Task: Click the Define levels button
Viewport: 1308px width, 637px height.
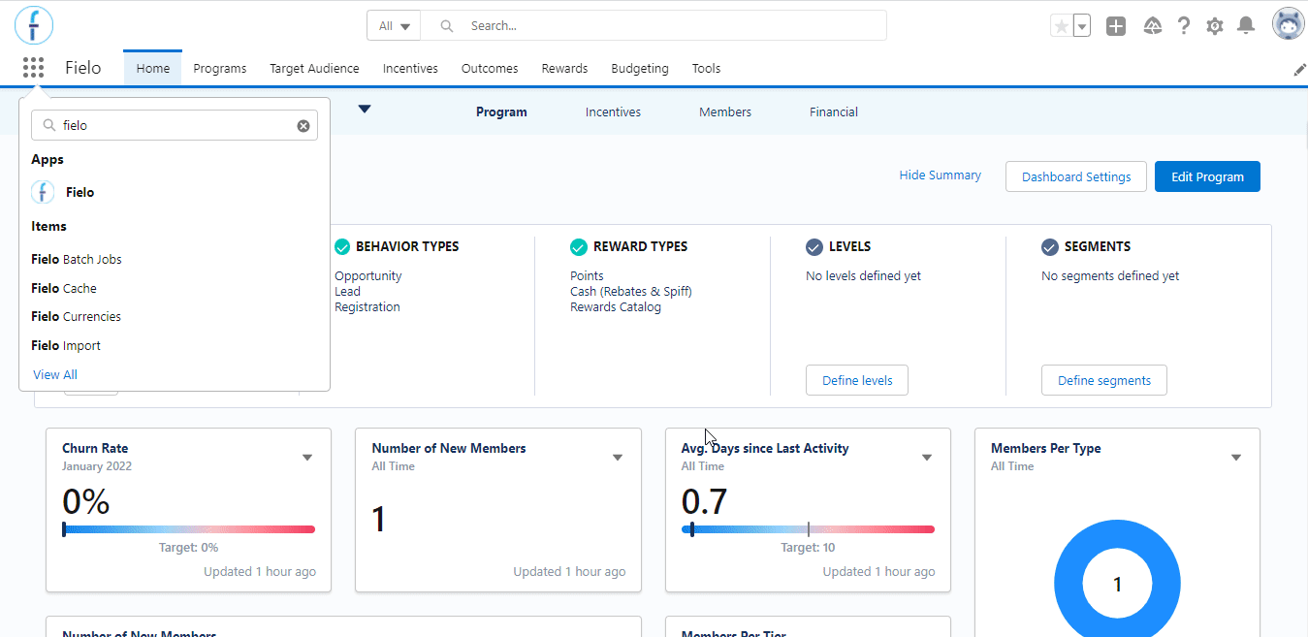Action: (857, 380)
